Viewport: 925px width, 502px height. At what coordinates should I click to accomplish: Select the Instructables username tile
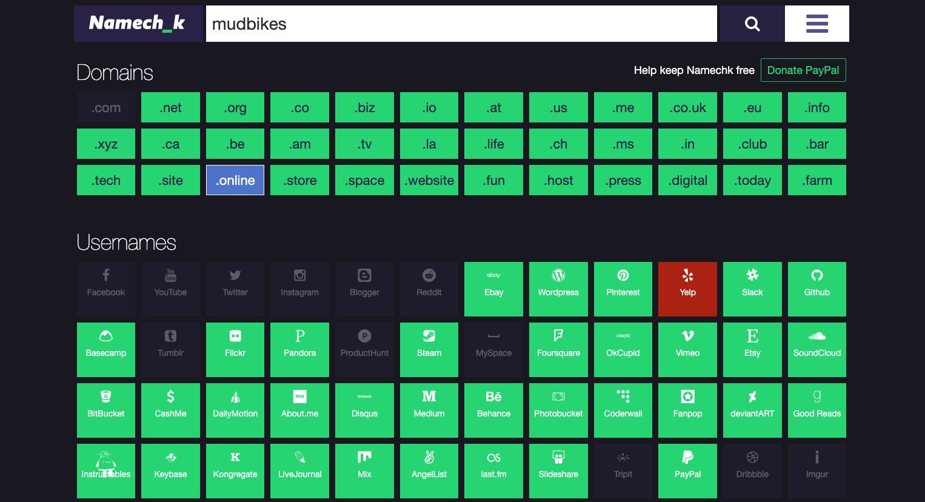[x=106, y=471]
